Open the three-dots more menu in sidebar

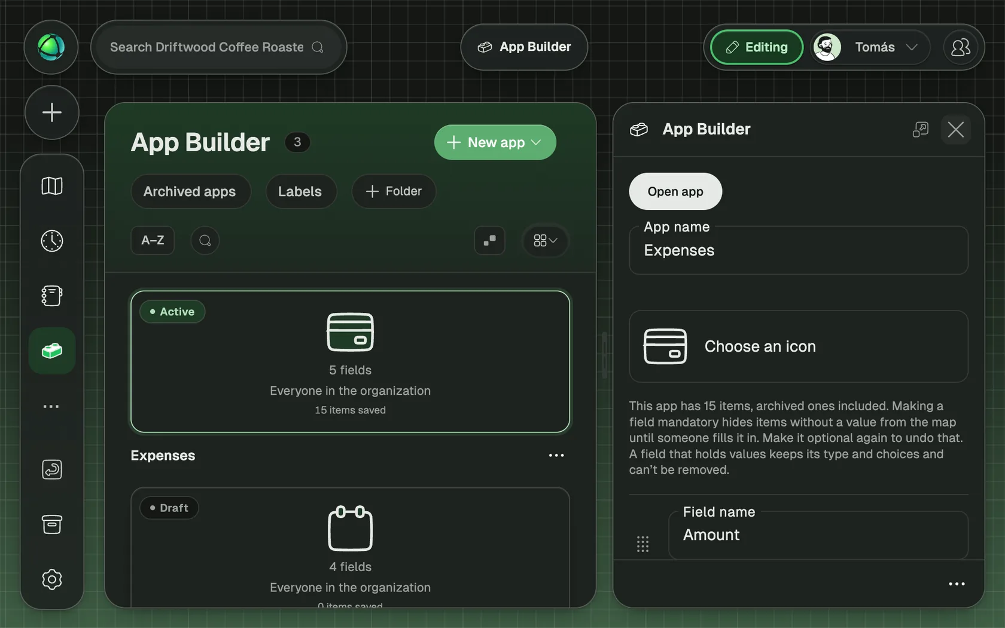(x=51, y=406)
